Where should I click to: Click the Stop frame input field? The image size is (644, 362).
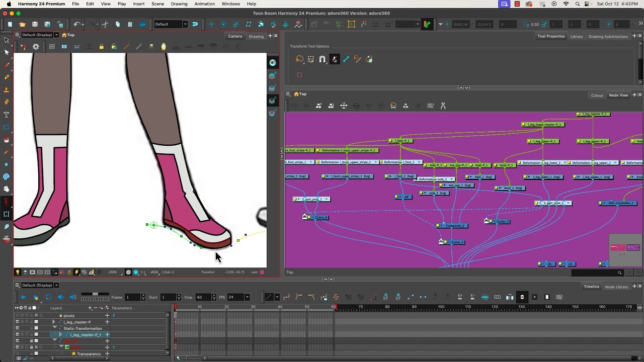pyautogui.click(x=203, y=297)
